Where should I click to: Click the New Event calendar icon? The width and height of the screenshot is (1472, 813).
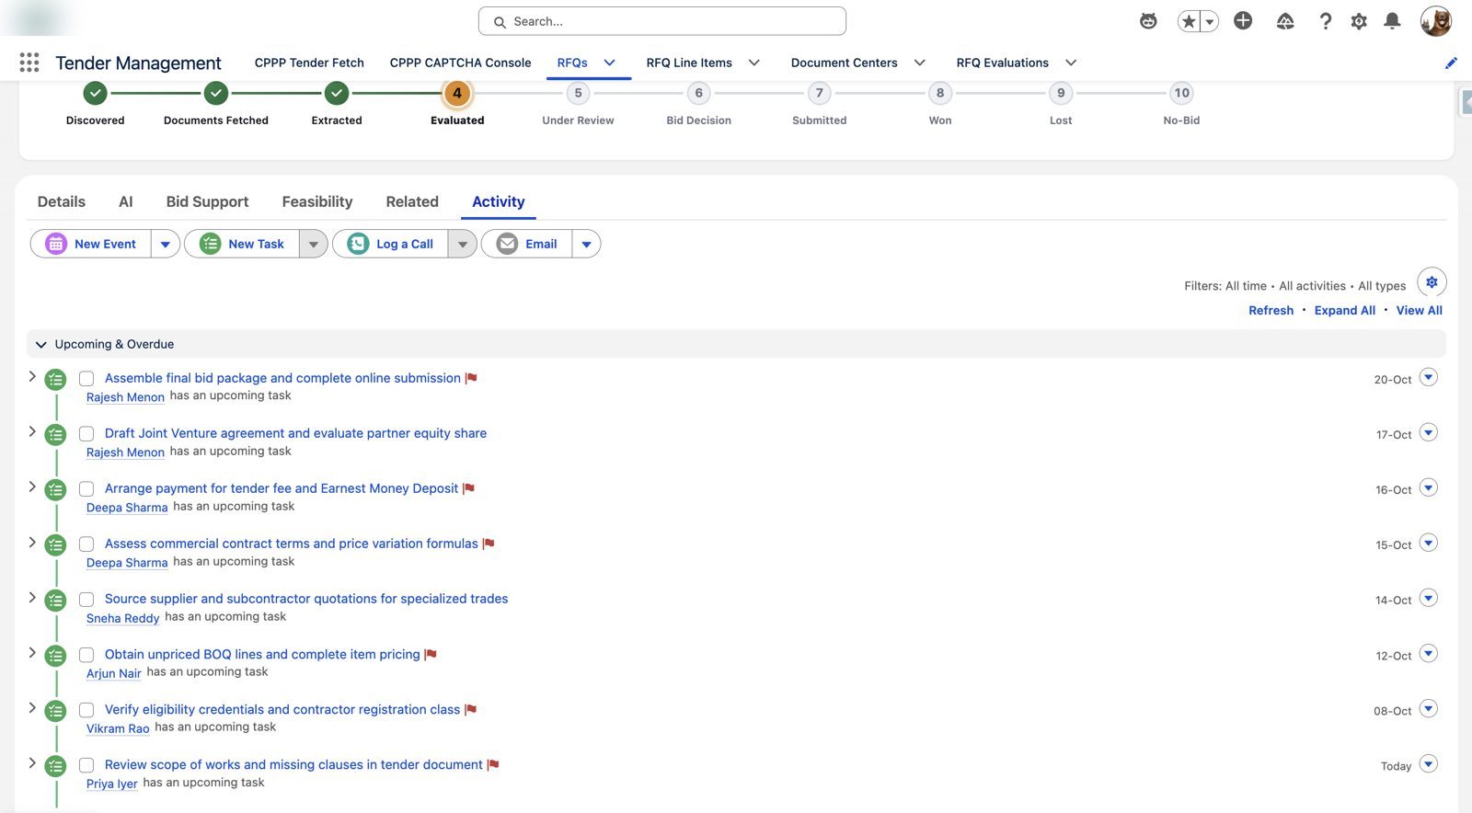pyautogui.click(x=56, y=244)
